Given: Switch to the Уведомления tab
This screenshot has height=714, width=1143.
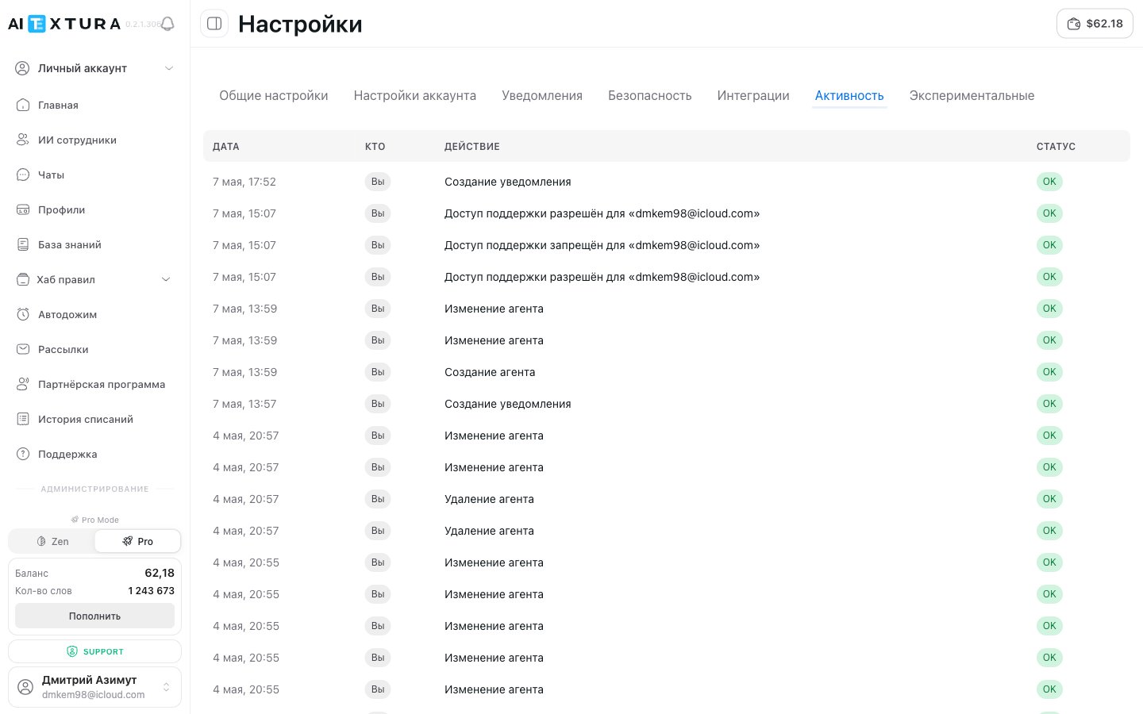Looking at the screenshot, I should pos(542,95).
